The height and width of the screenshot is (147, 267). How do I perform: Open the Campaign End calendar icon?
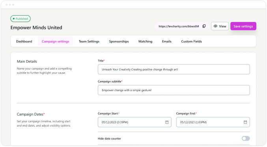[245, 122]
